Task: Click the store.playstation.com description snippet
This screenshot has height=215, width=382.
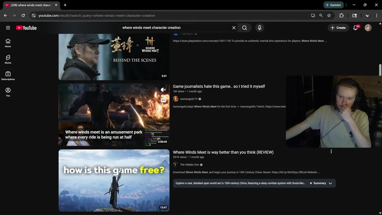Action: click(x=250, y=41)
